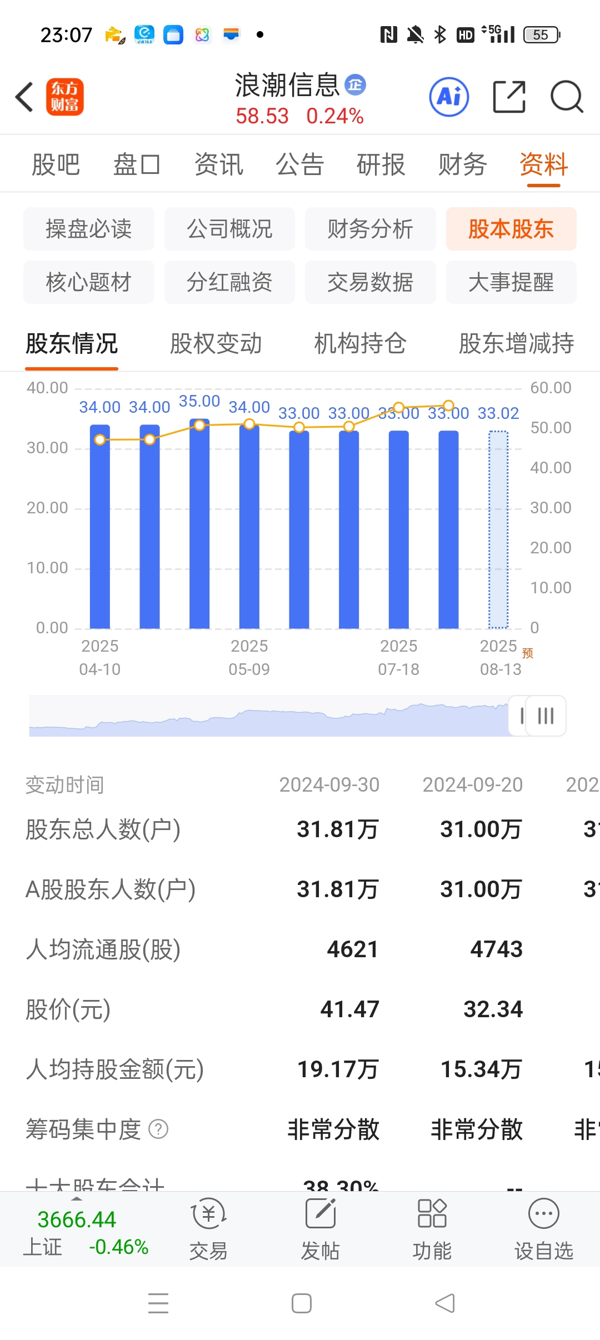Screen dimensions: 600x1340
Task: Open the 功能 grid icon
Action: (432, 1214)
